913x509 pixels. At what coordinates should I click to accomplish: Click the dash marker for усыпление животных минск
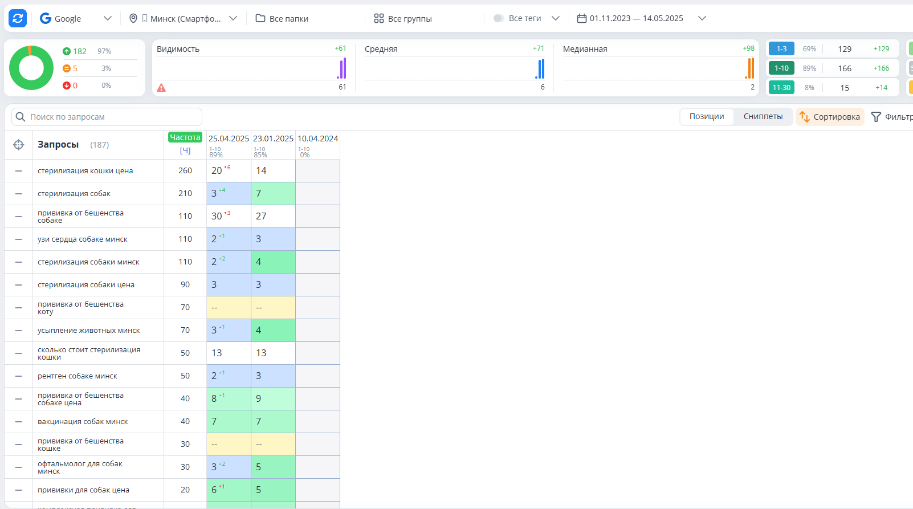coord(19,331)
